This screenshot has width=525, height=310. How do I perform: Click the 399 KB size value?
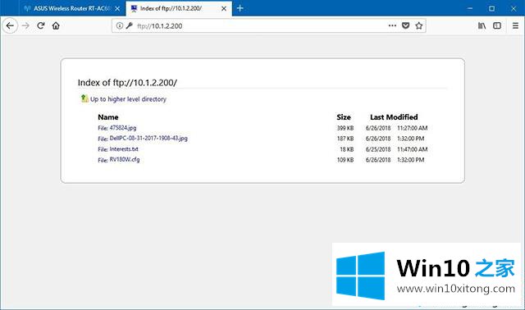pos(345,128)
